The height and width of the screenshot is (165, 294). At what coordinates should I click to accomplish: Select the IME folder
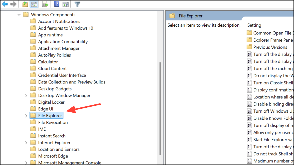[x=42, y=129]
